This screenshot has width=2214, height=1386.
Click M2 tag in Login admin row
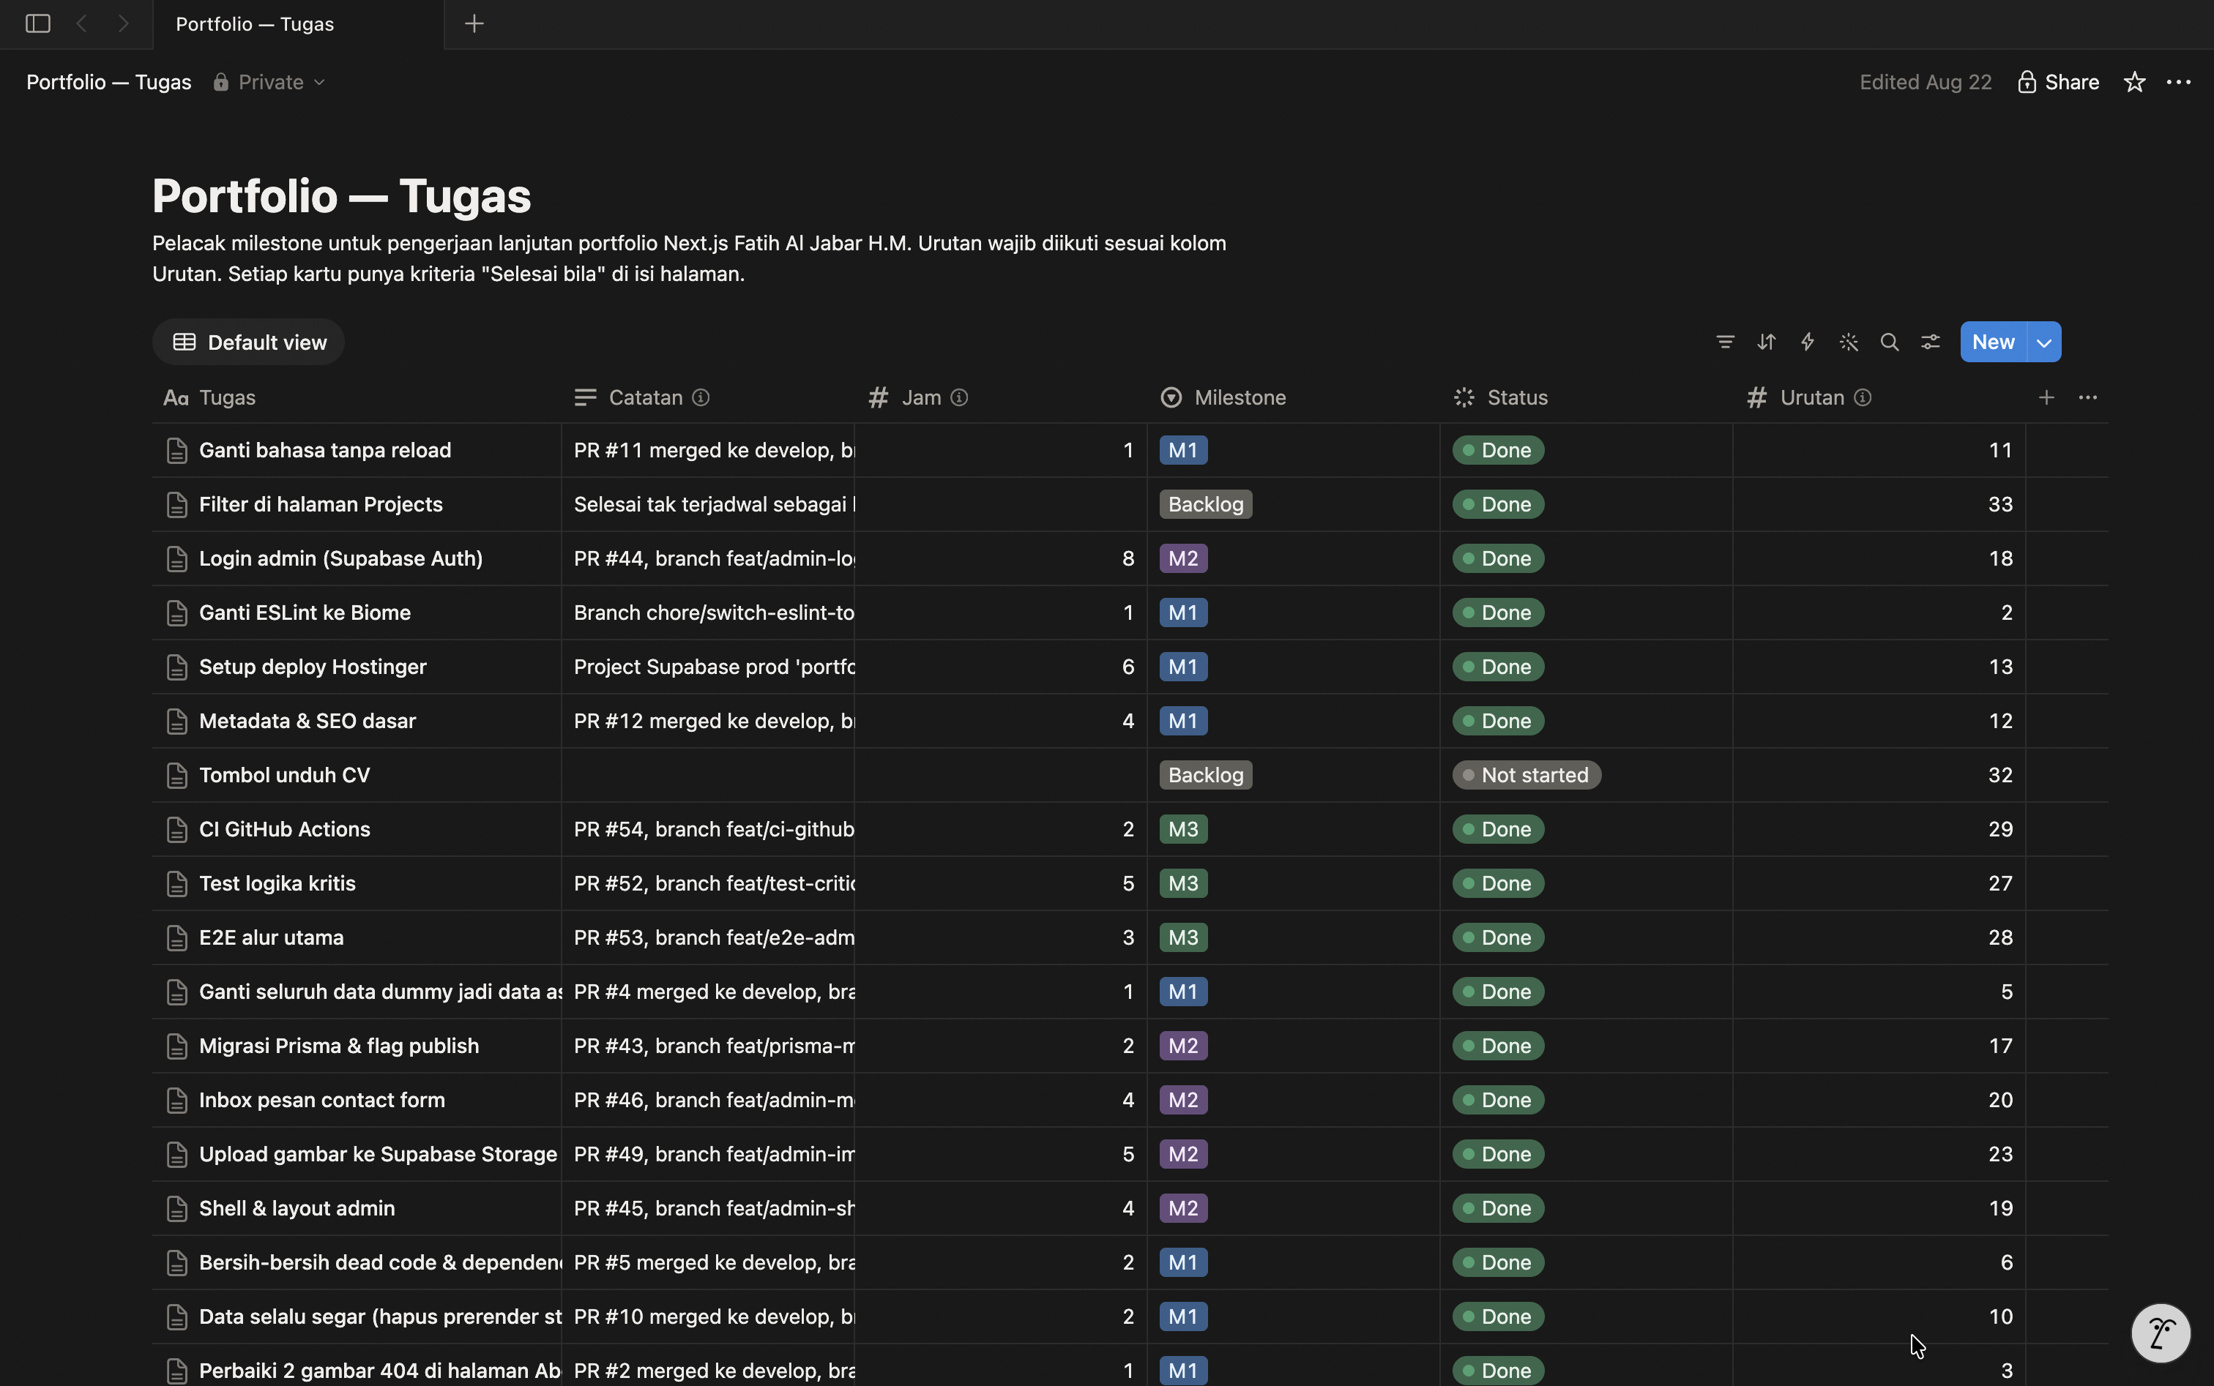coord(1183,558)
